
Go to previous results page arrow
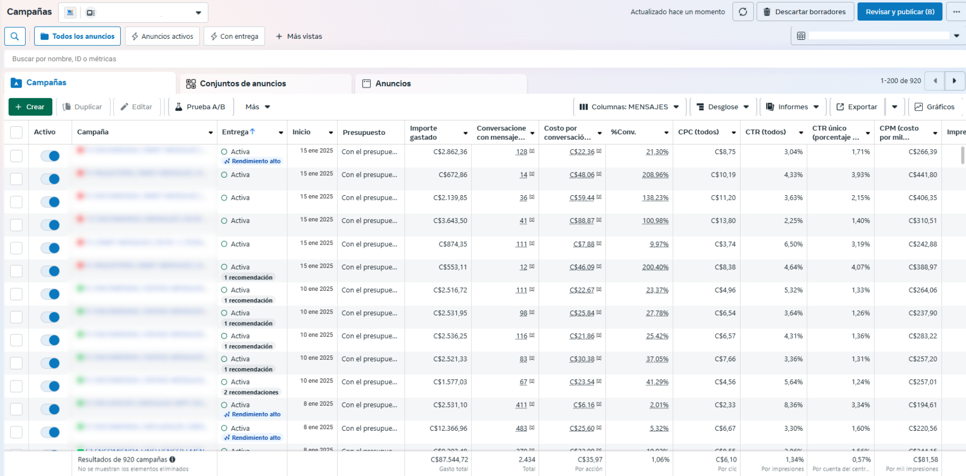(x=935, y=81)
